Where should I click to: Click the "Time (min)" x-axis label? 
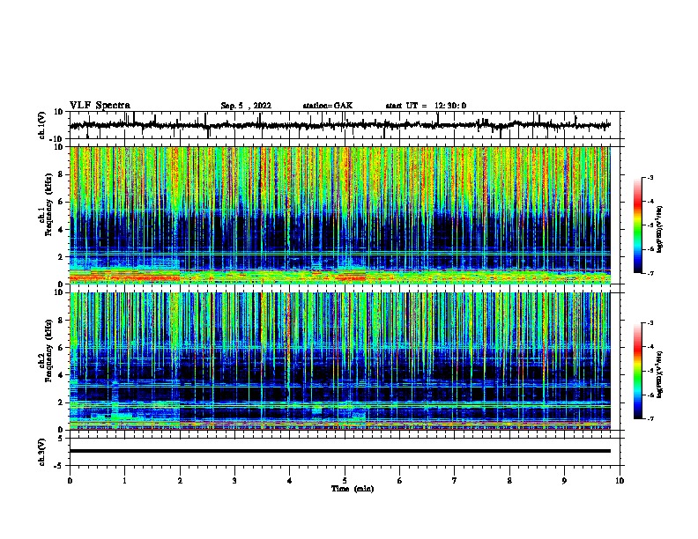[353, 489]
